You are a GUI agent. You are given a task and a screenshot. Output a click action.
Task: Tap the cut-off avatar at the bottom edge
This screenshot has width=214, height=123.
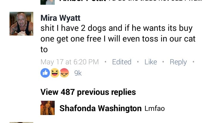21,122
